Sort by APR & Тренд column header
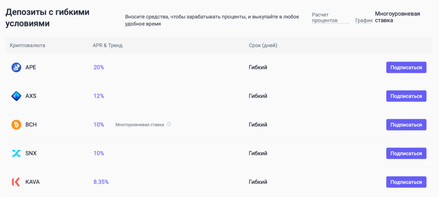This screenshot has height=197, width=439. point(108,45)
